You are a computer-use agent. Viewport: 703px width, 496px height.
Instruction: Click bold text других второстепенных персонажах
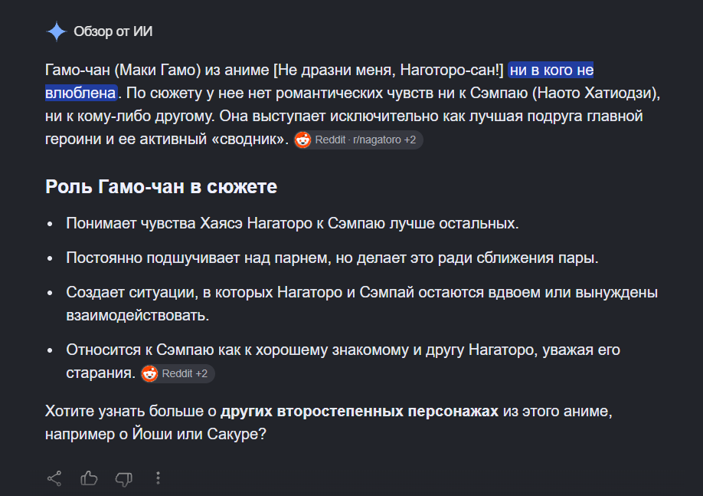coord(359,411)
